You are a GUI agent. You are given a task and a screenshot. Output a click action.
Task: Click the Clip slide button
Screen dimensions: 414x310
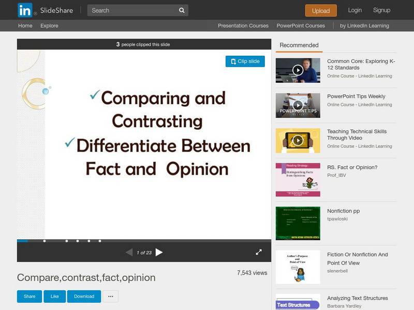(x=245, y=61)
